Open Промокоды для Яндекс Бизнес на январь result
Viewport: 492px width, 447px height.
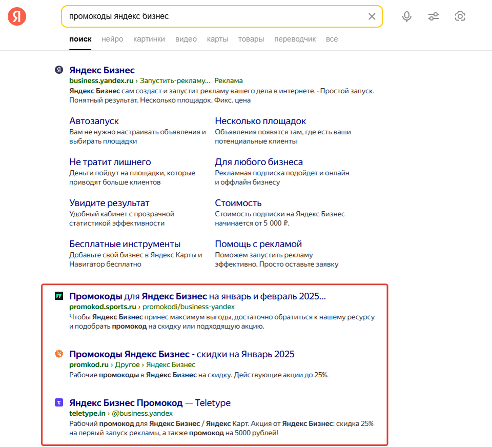[x=198, y=296]
